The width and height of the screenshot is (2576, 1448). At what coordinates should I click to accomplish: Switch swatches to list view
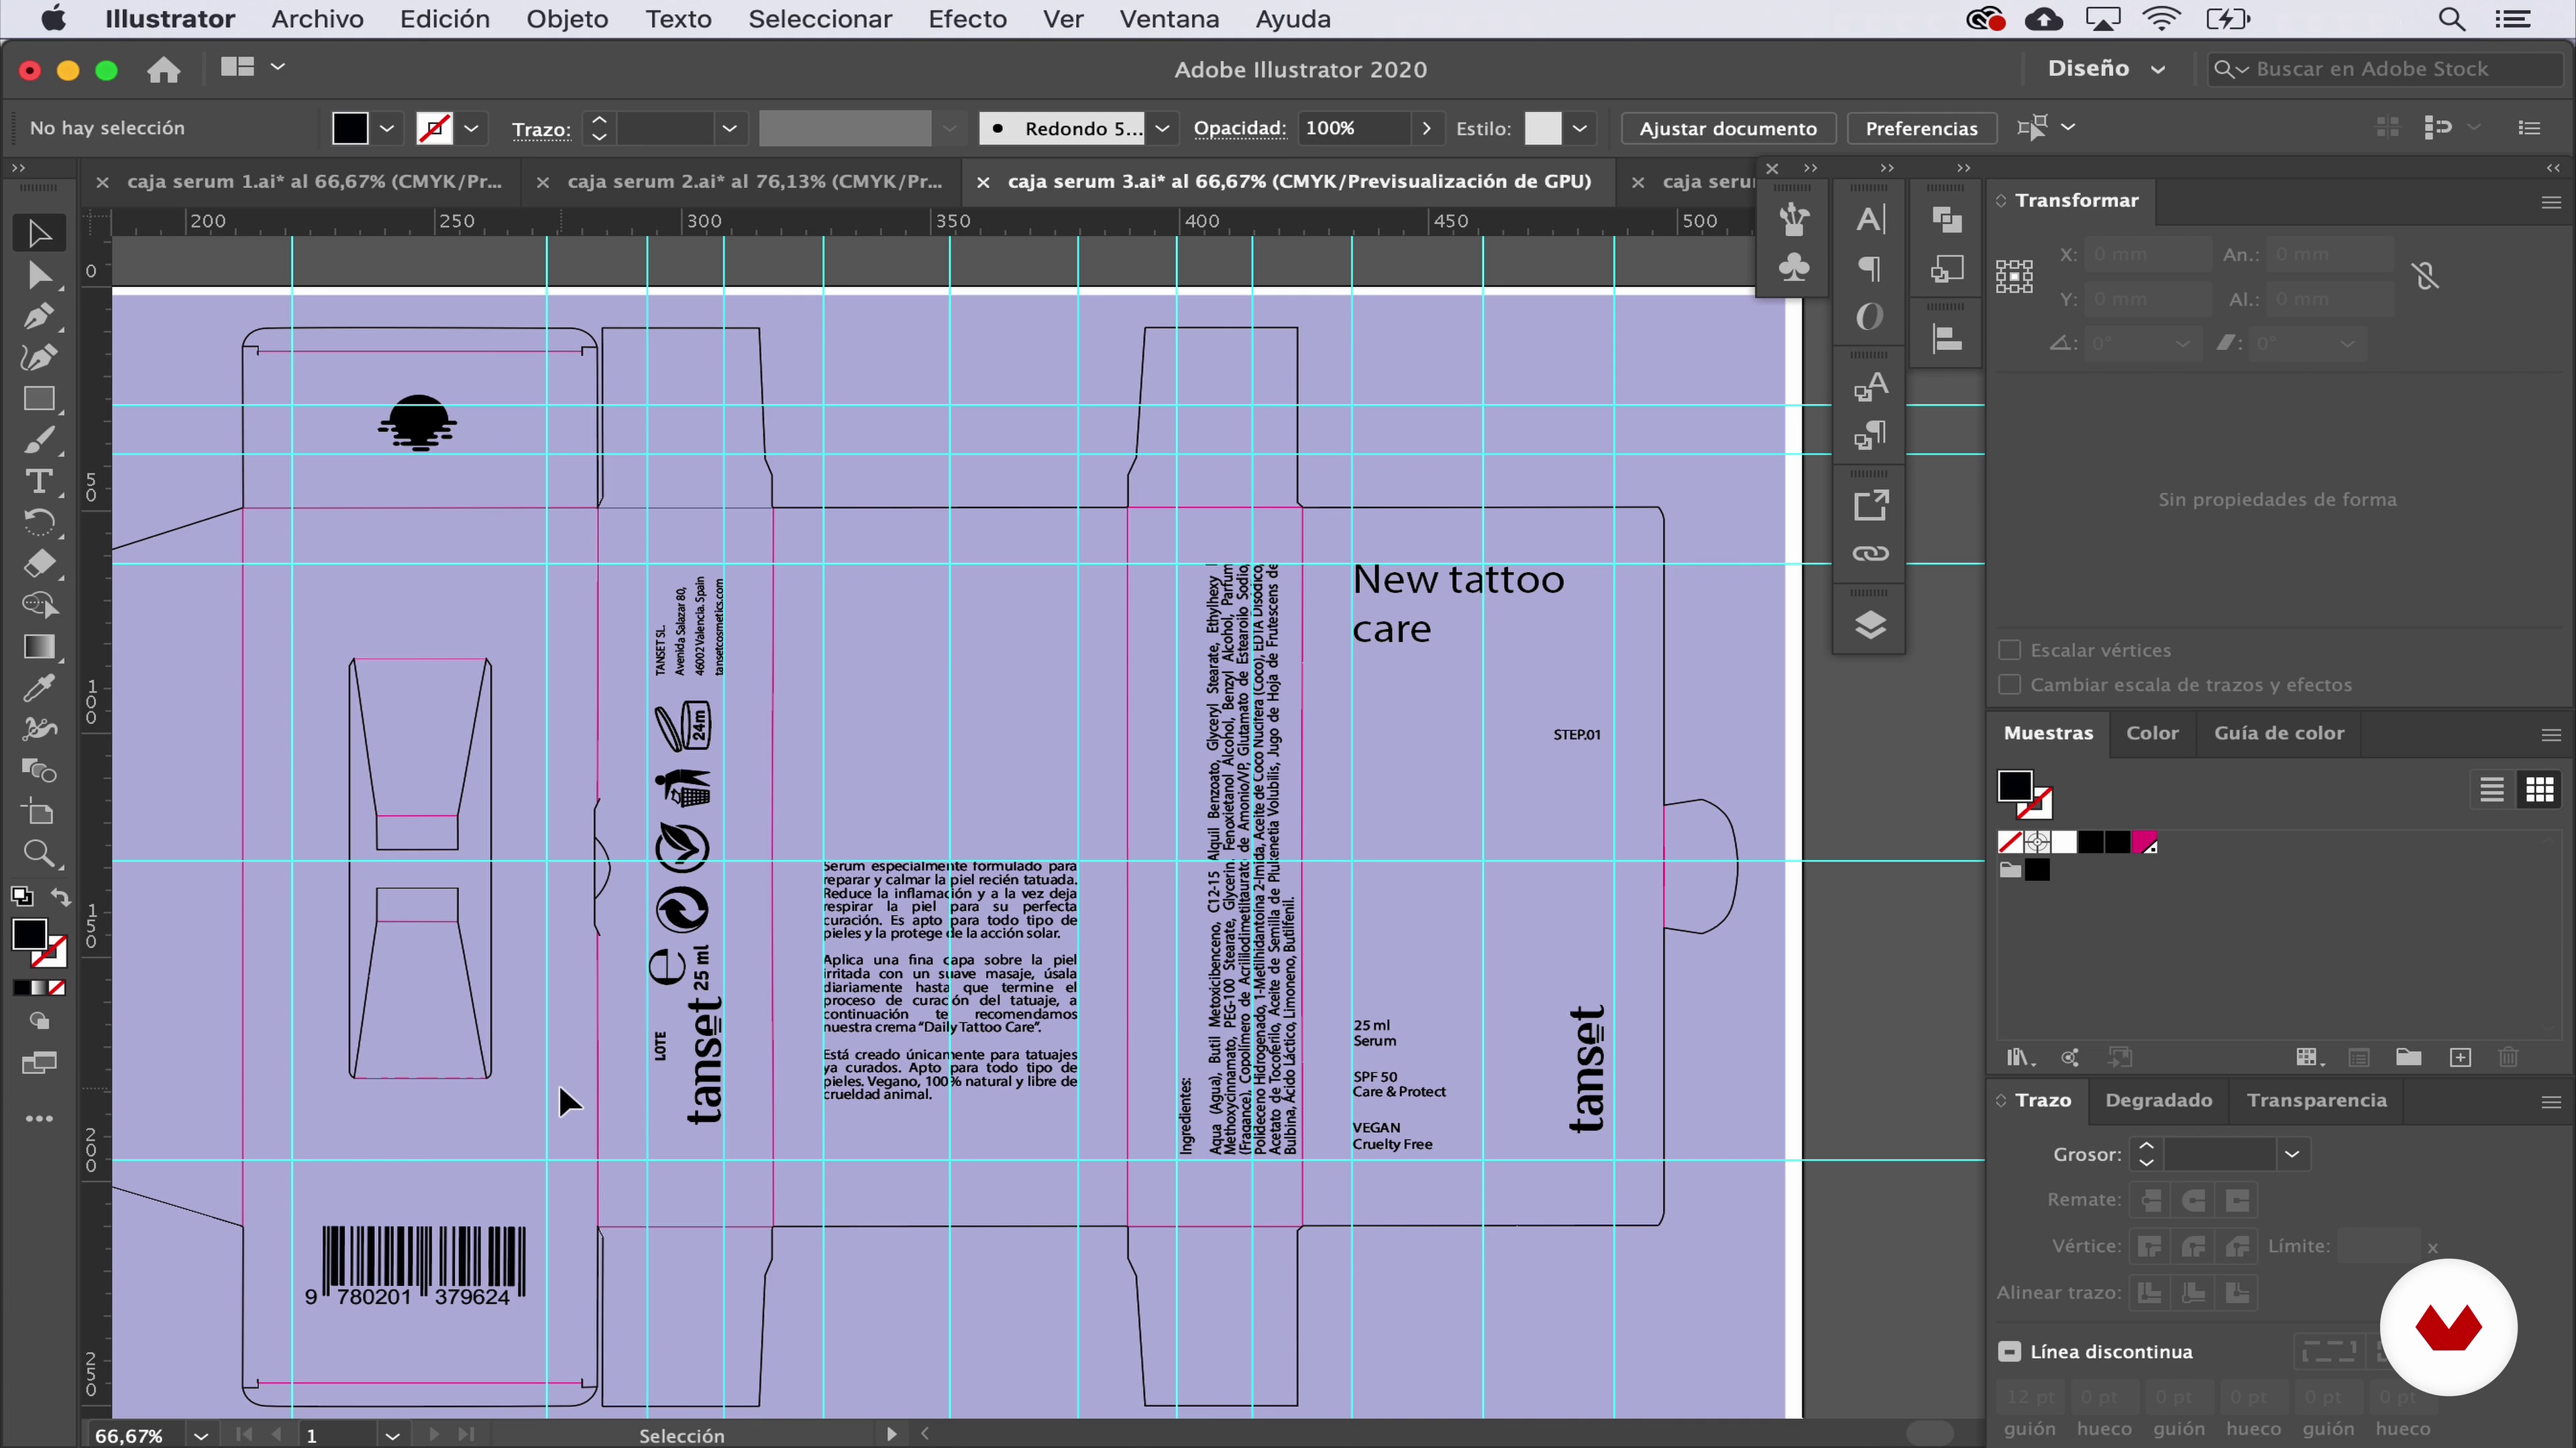[2491, 790]
